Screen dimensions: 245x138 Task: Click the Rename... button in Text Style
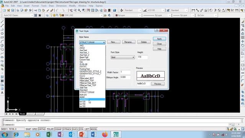click(129, 42)
